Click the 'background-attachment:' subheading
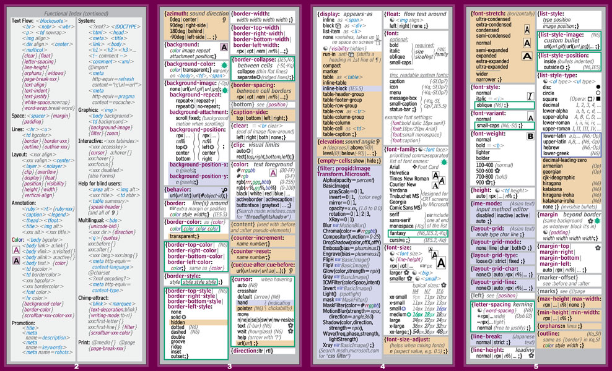This screenshot has height=371, width=612. click(199, 112)
